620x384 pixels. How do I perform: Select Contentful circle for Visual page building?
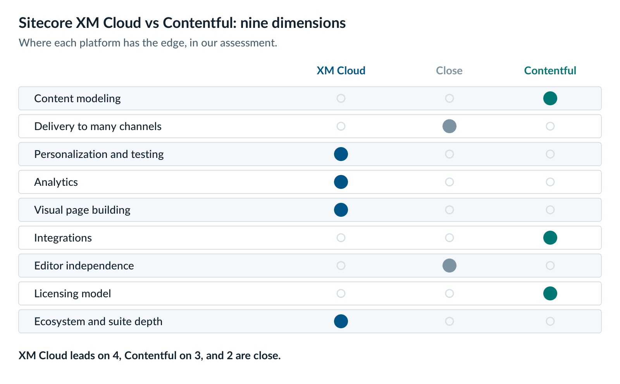point(550,210)
